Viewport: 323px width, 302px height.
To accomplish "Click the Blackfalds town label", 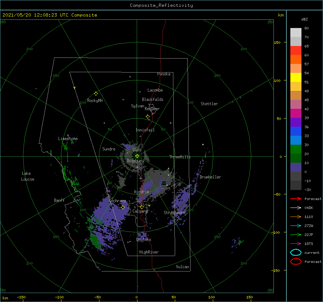I will point(153,99).
